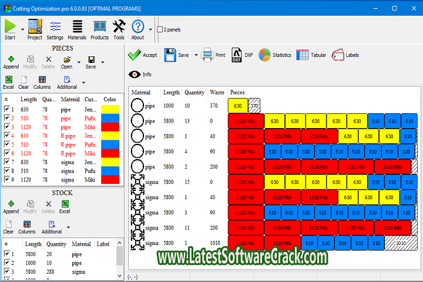Print the cutting layout
This screenshot has height=282, width=423.
[x=213, y=55]
